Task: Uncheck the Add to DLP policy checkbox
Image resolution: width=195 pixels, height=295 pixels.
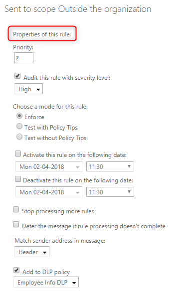Action: [x=16, y=271]
